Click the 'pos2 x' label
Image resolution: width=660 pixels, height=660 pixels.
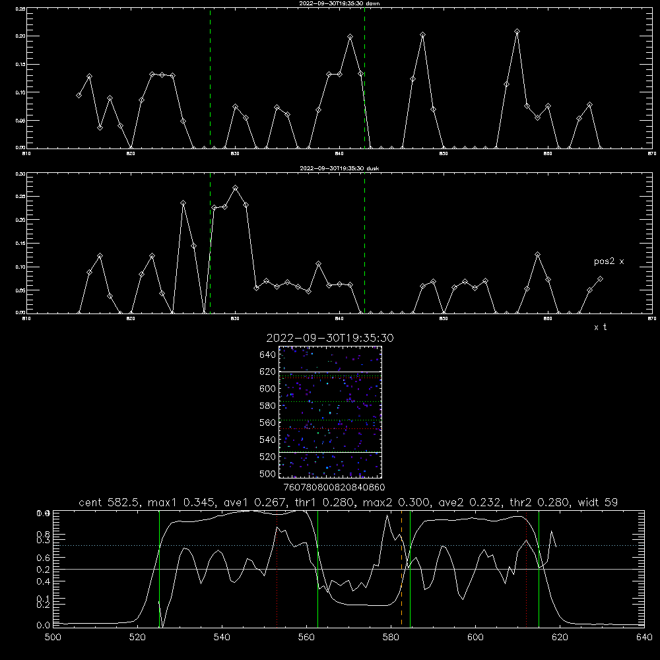coord(609,261)
